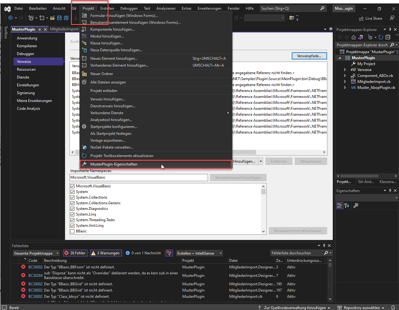Click the references list horizontal scrollbar

pyautogui.click(x=198, y=152)
